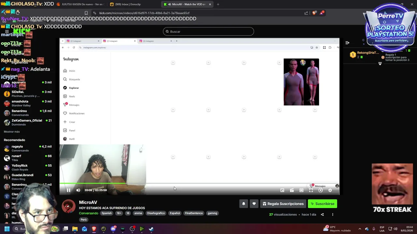Bookmark this page in address bar
The image size is (417, 234).
[86, 13]
